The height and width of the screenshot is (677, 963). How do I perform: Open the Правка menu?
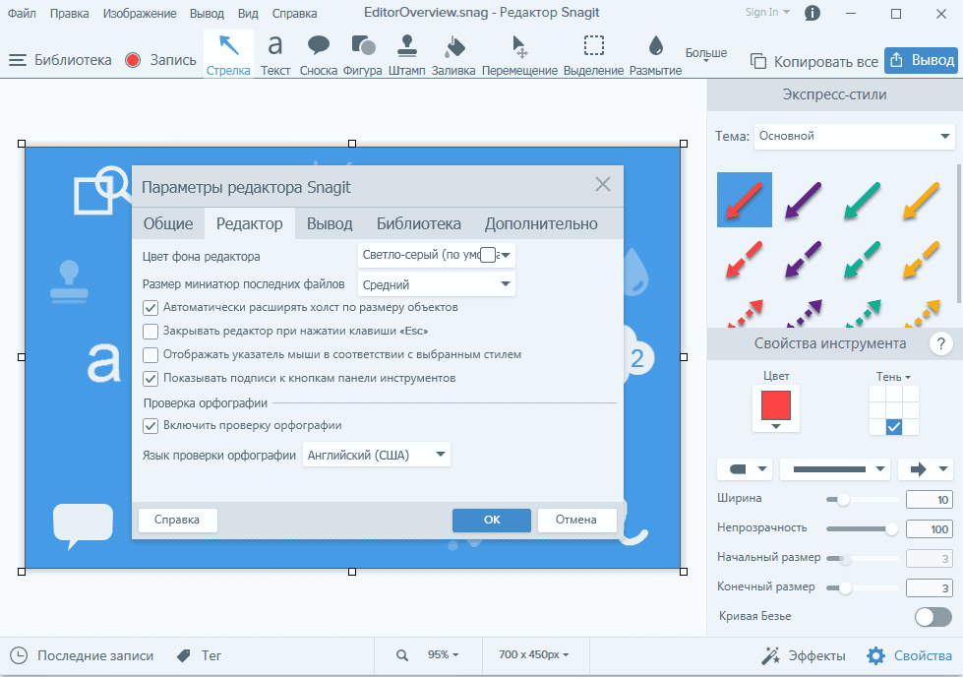pos(70,13)
